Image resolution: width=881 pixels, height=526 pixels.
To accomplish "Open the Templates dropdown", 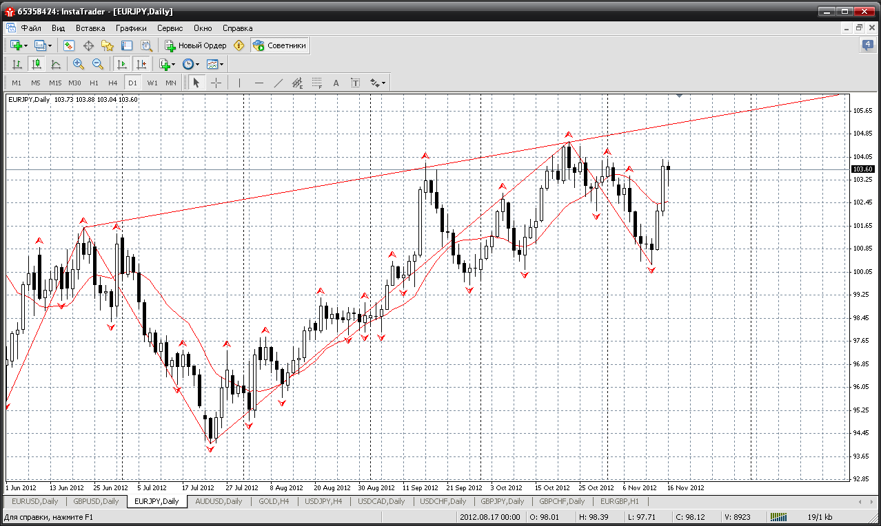I will click(215, 64).
